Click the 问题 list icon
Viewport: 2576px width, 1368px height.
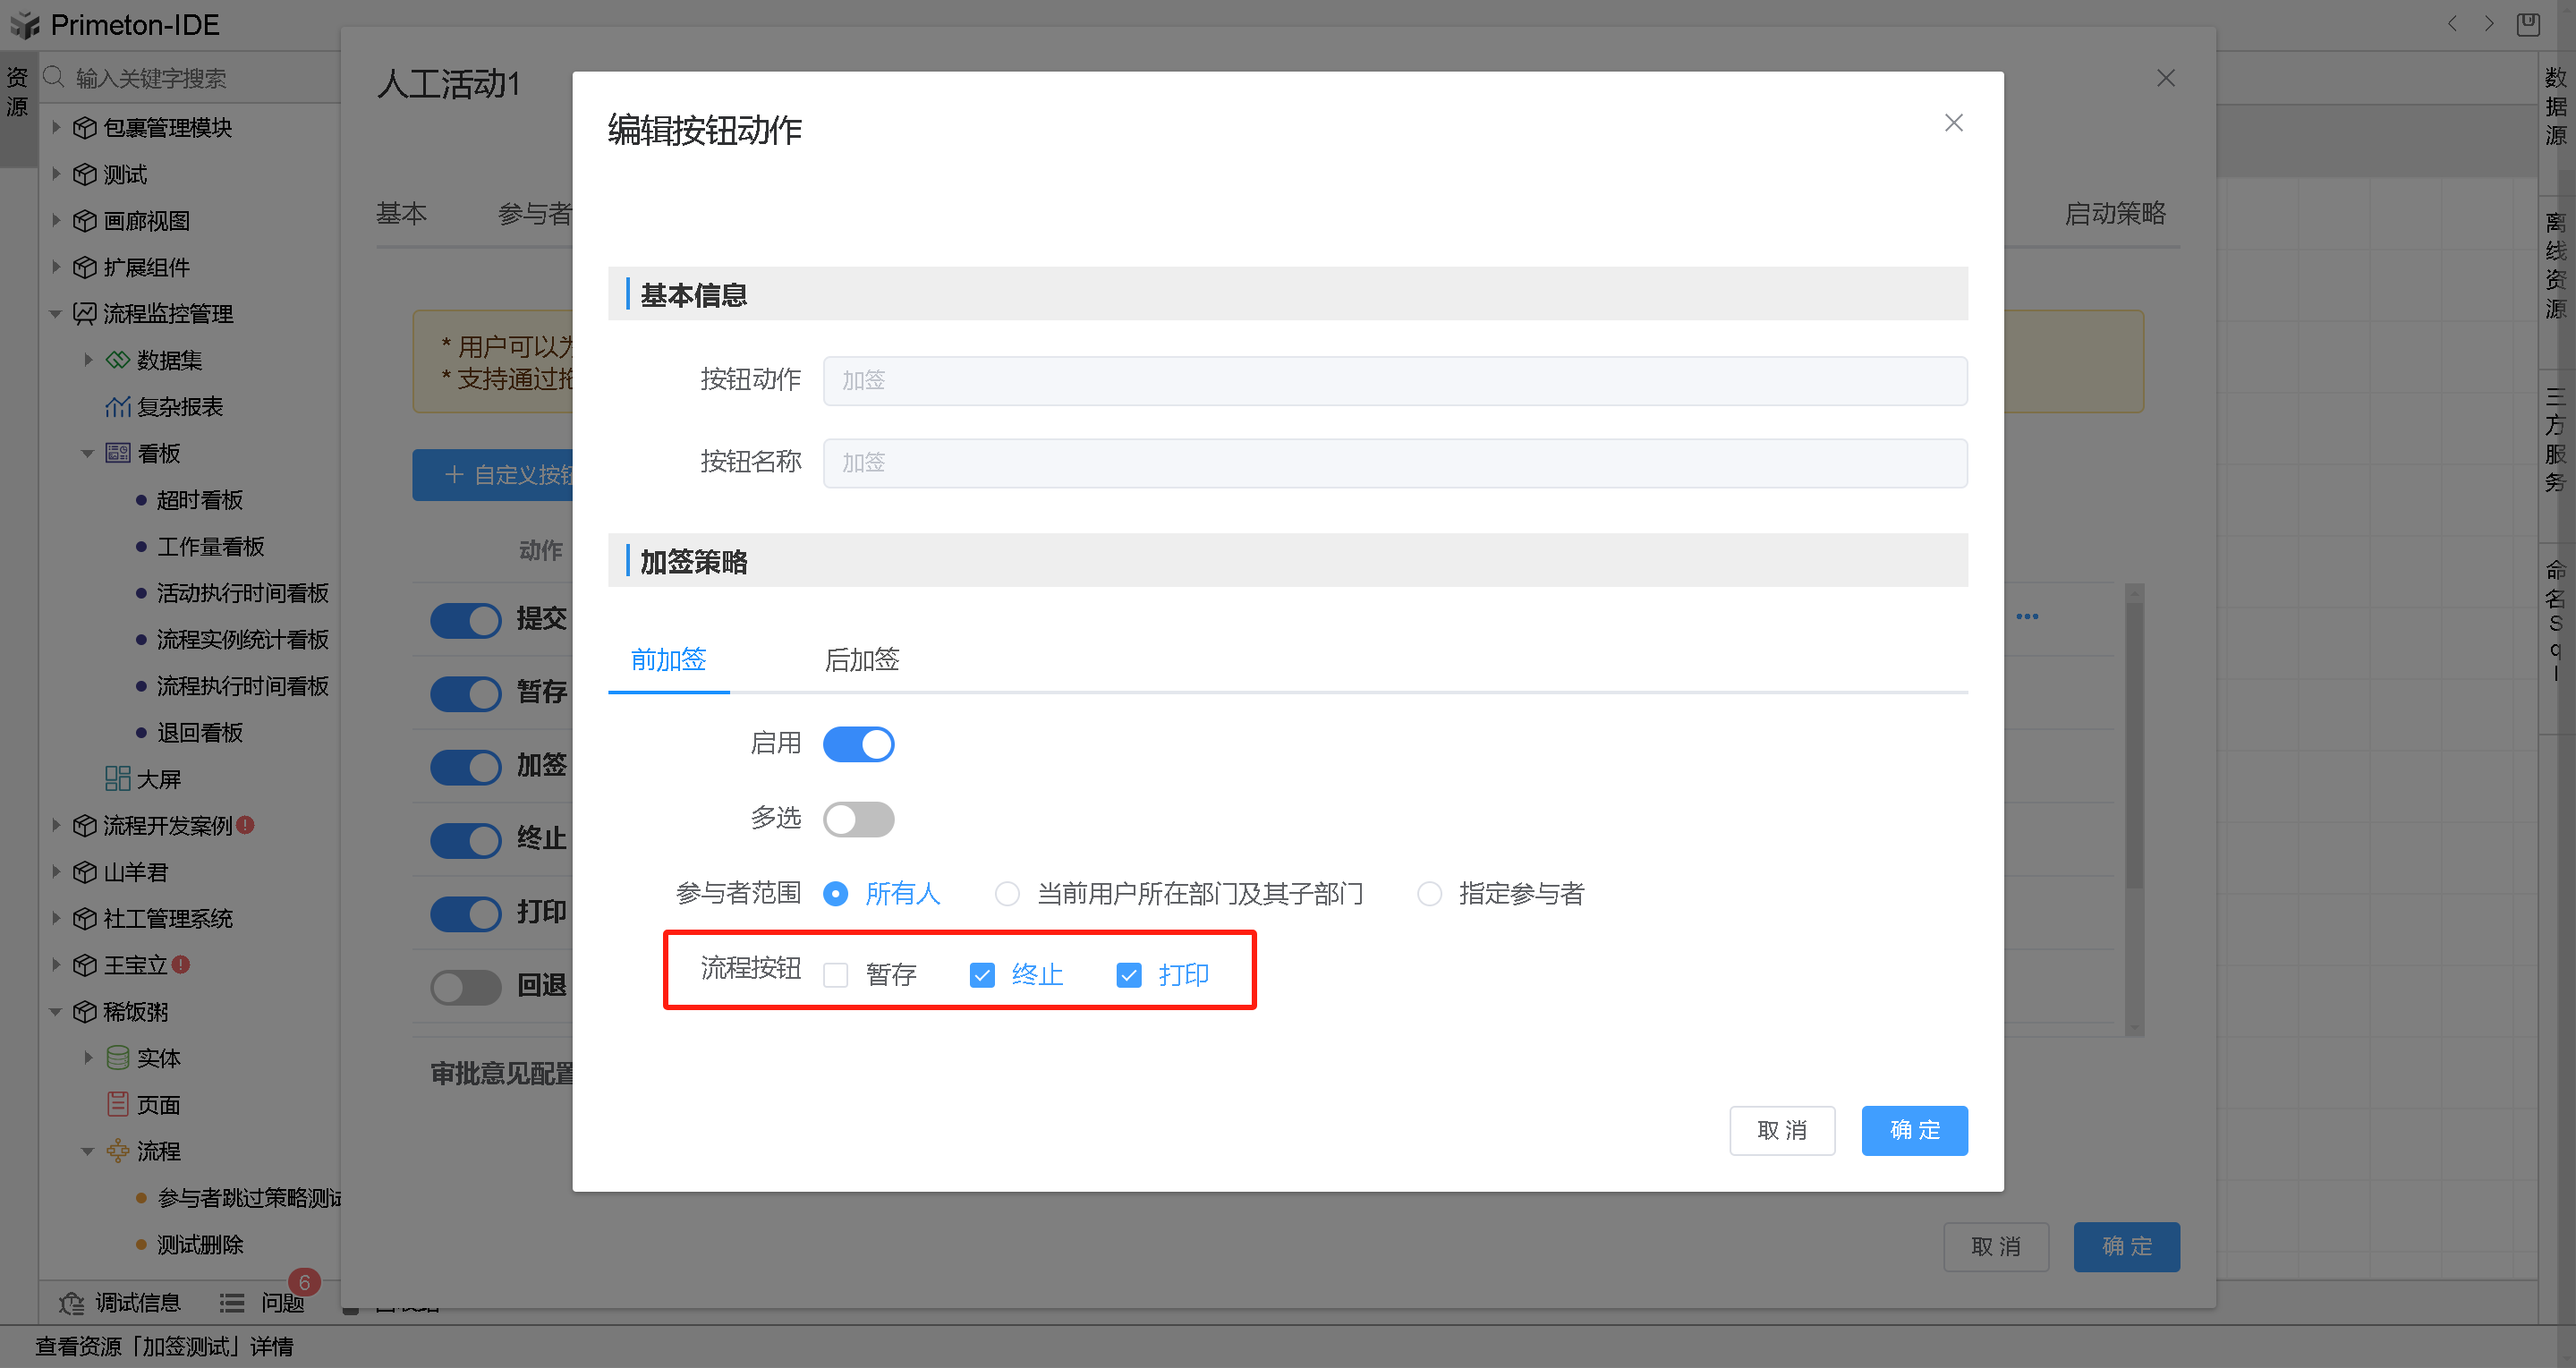tap(232, 1303)
